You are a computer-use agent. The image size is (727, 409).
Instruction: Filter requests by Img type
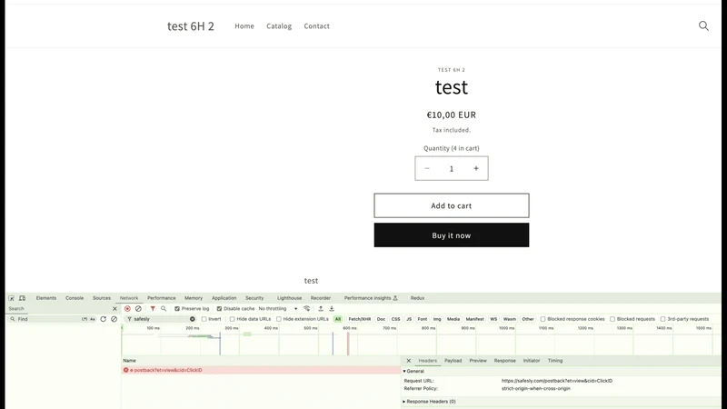pyautogui.click(x=437, y=319)
